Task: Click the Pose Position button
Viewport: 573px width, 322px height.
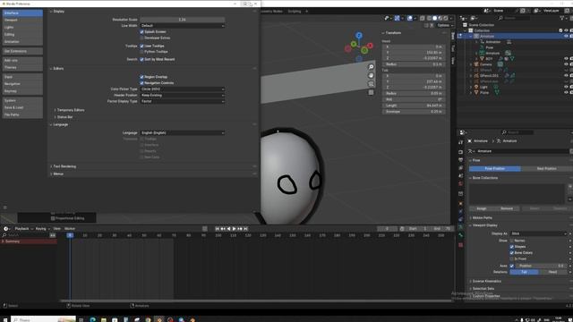Action: (495, 169)
